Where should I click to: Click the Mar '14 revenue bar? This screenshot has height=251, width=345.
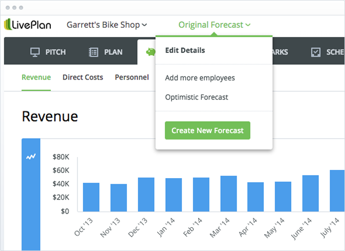click(228, 194)
